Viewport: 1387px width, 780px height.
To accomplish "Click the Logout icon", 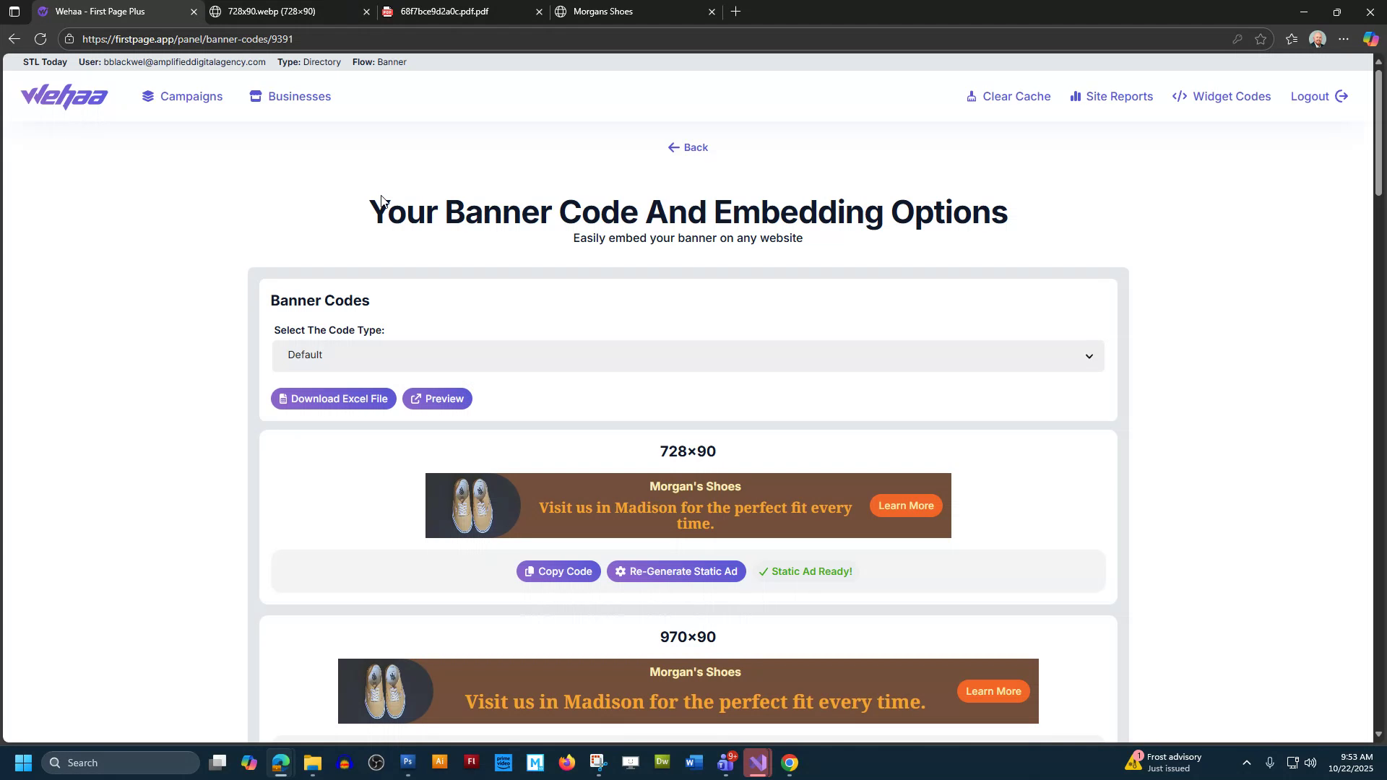I will point(1341,96).
